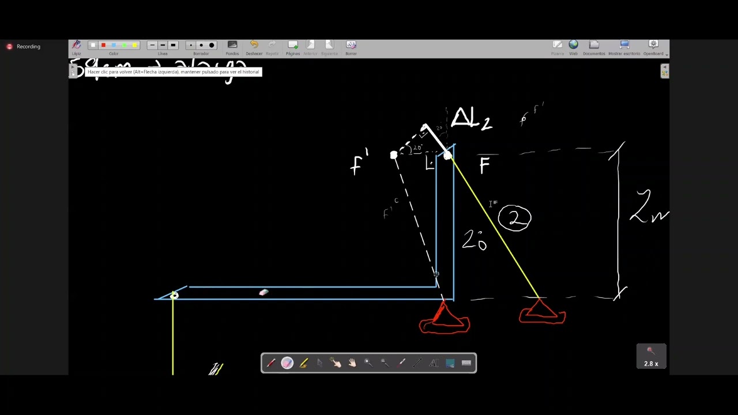This screenshot has height=415, width=738.
Task: Select the Highlighter marker tool
Action: (x=303, y=363)
